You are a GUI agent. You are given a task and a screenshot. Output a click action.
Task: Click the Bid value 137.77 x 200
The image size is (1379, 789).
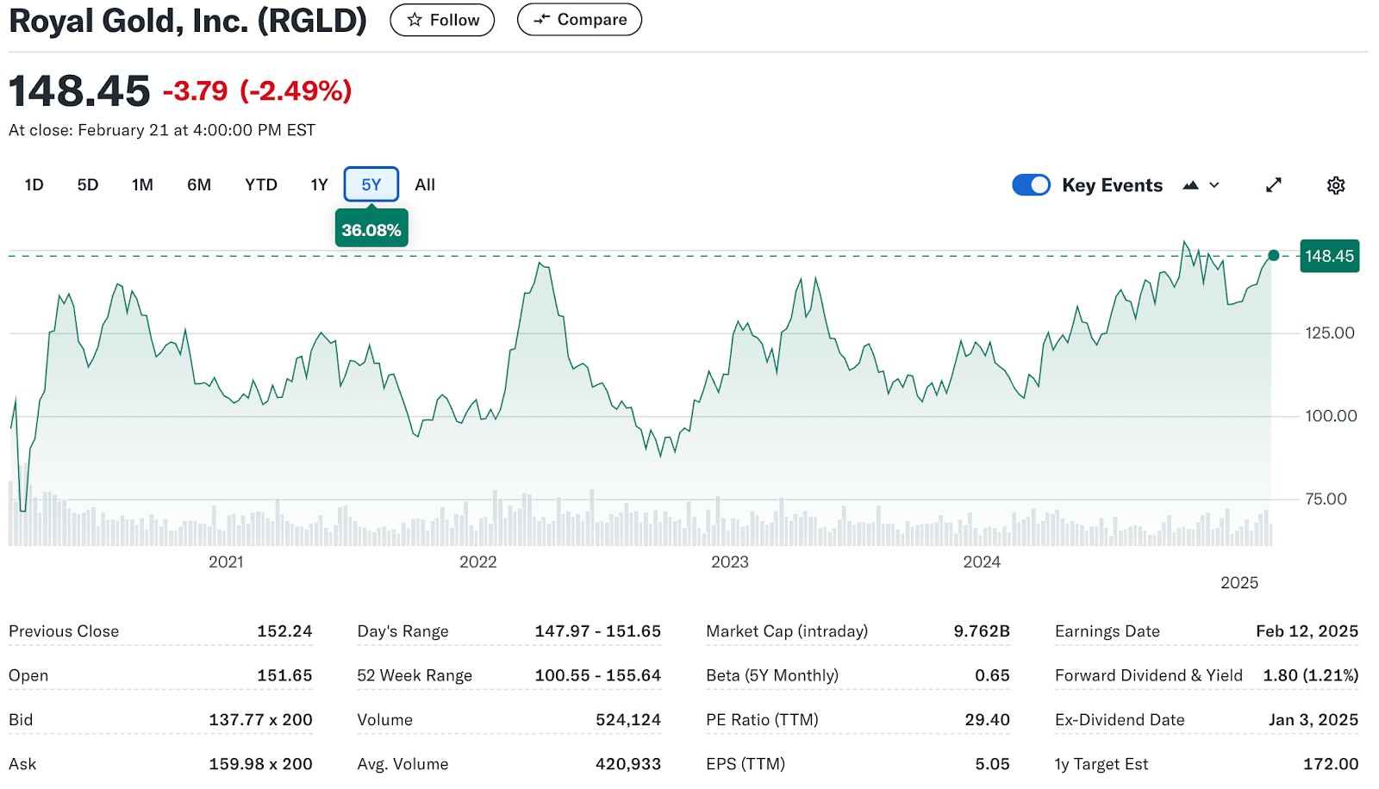[x=260, y=719]
